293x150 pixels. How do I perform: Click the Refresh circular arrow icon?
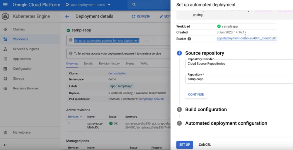pos(134,17)
